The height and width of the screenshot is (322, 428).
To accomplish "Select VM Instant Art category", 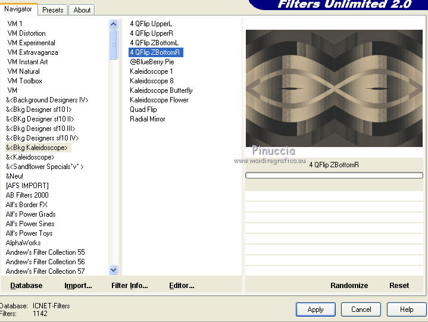I will coord(27,62).
